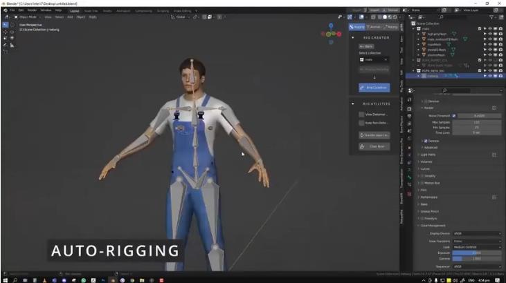This screenshot has width=506, height=283.
Task: Select the Add Cube tool in the toolbar
Action: coord(5,52)
